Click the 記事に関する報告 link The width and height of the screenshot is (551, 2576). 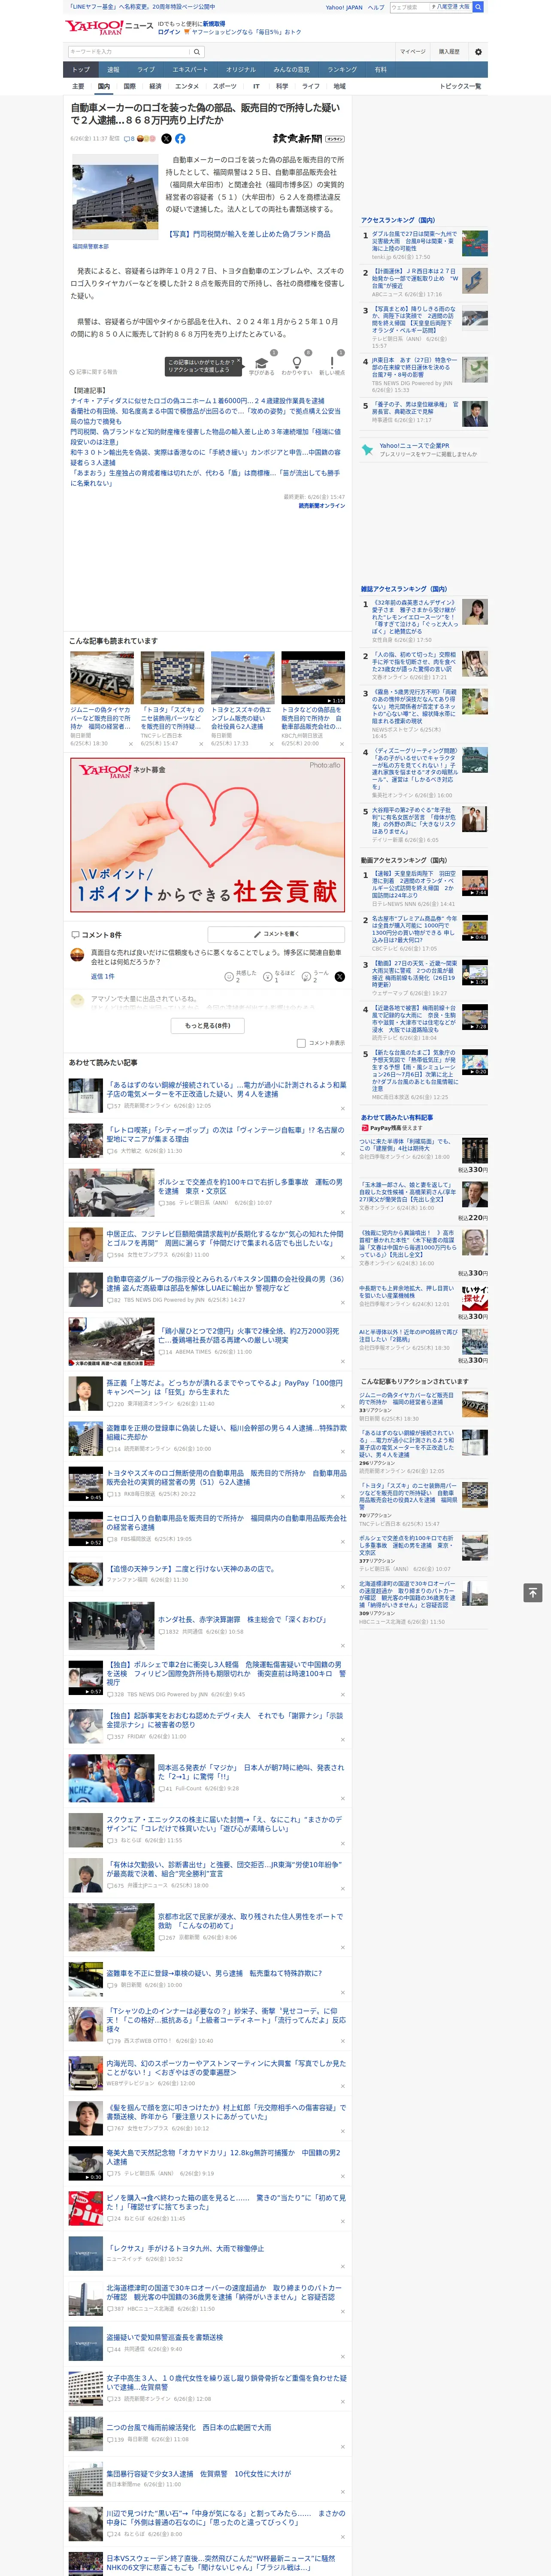tap(93, 372)
